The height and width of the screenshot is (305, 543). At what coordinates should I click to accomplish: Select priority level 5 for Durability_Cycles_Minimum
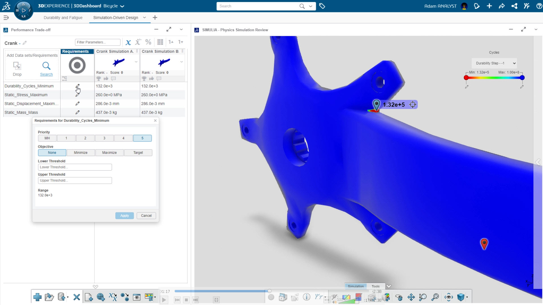tap(142, 138)
